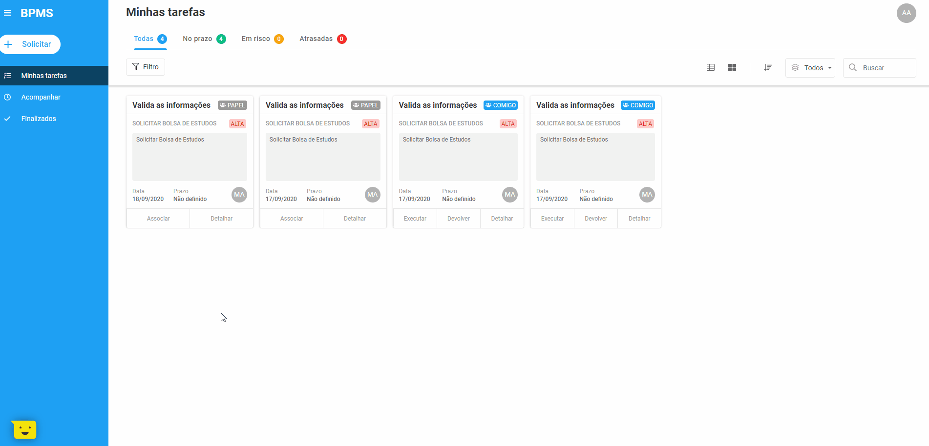929x446 pixels.
Task: Click the checklist icon beside Minhas tarefas
Action: (7, 76)
